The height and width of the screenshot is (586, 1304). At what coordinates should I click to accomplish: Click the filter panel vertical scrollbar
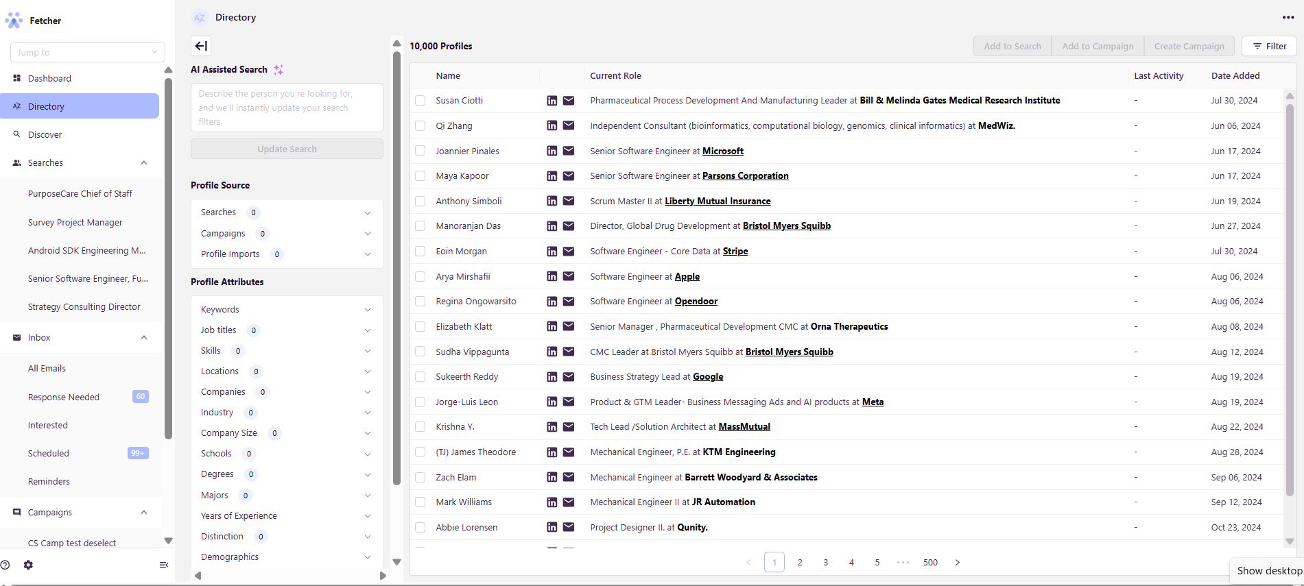396,267
